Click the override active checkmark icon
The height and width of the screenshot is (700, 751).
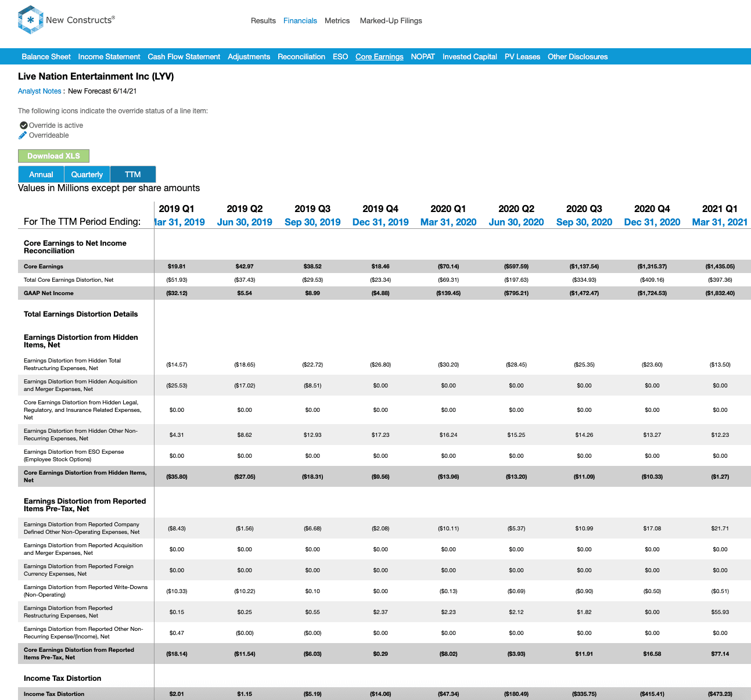coord(23,125)
